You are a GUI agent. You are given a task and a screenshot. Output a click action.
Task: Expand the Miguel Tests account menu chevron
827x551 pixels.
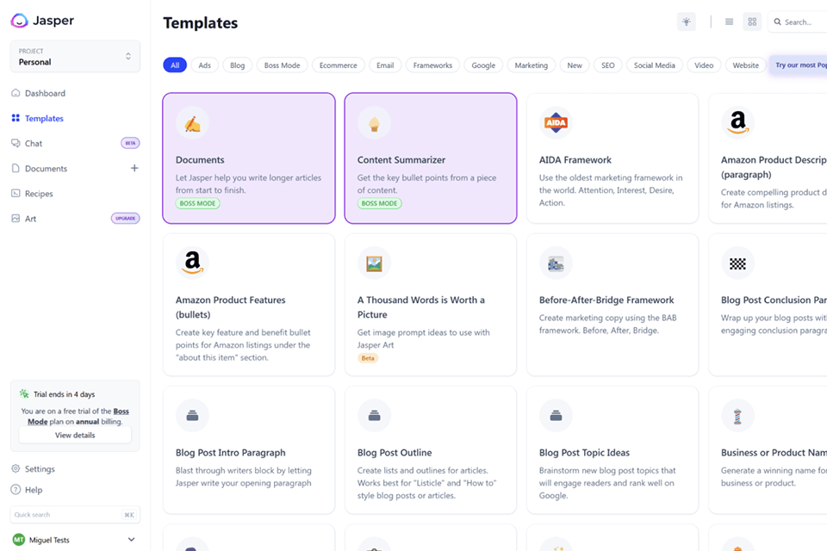(x=131, y=540)
